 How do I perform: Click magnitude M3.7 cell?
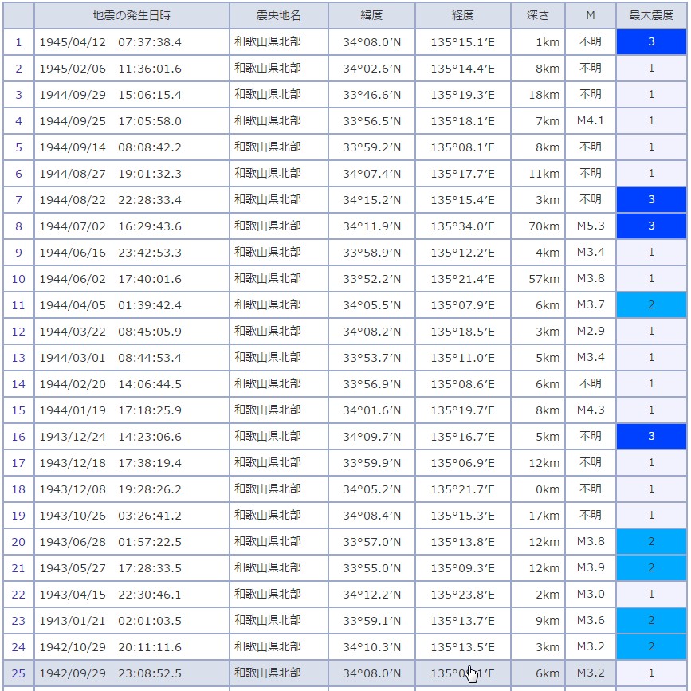point(591,305)
